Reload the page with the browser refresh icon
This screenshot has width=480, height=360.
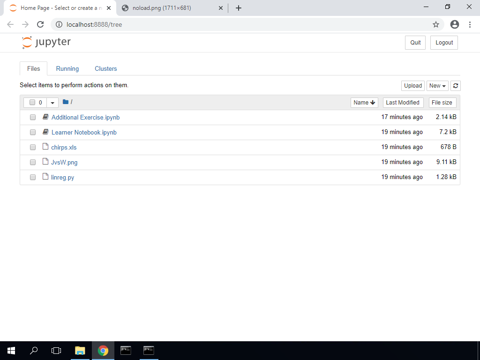40,24
